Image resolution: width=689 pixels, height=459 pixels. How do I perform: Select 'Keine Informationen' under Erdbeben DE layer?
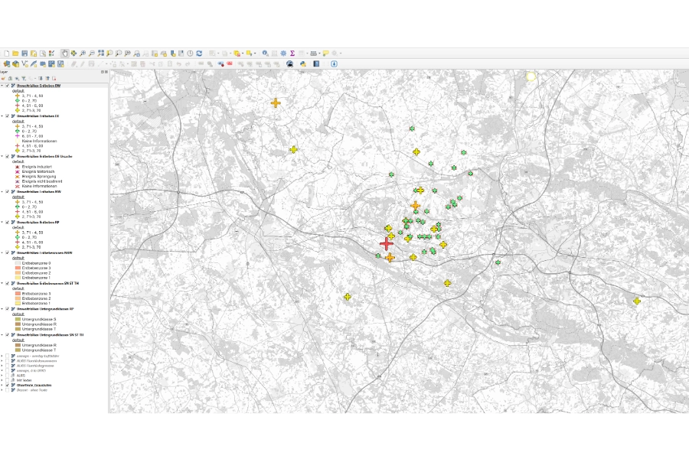click(x=39, y=141)
